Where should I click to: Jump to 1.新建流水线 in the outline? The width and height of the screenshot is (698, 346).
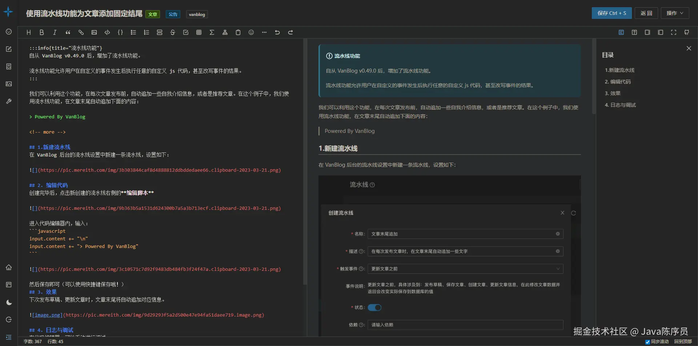pyautogui.click(x=620, y=70)
